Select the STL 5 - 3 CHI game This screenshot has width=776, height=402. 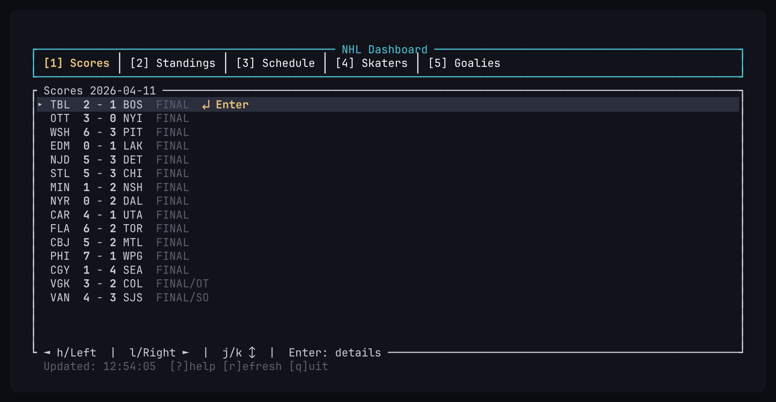(388, 173)
